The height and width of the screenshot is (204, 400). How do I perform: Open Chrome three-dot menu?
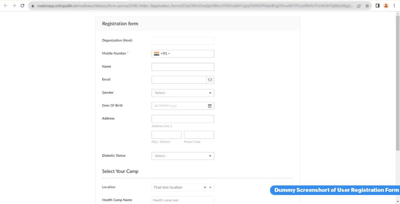(x=394, y=6)
